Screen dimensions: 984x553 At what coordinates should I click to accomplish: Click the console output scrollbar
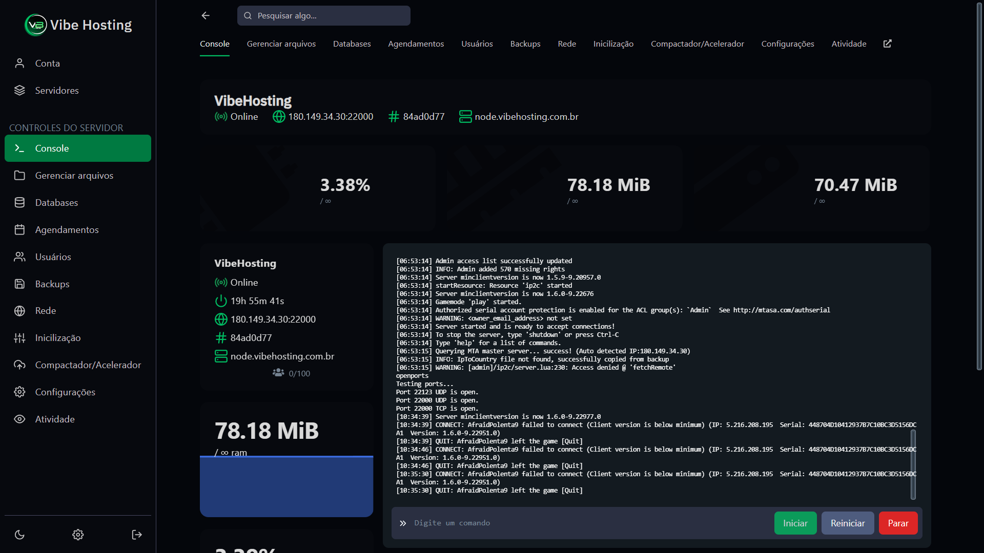[913, 464]
